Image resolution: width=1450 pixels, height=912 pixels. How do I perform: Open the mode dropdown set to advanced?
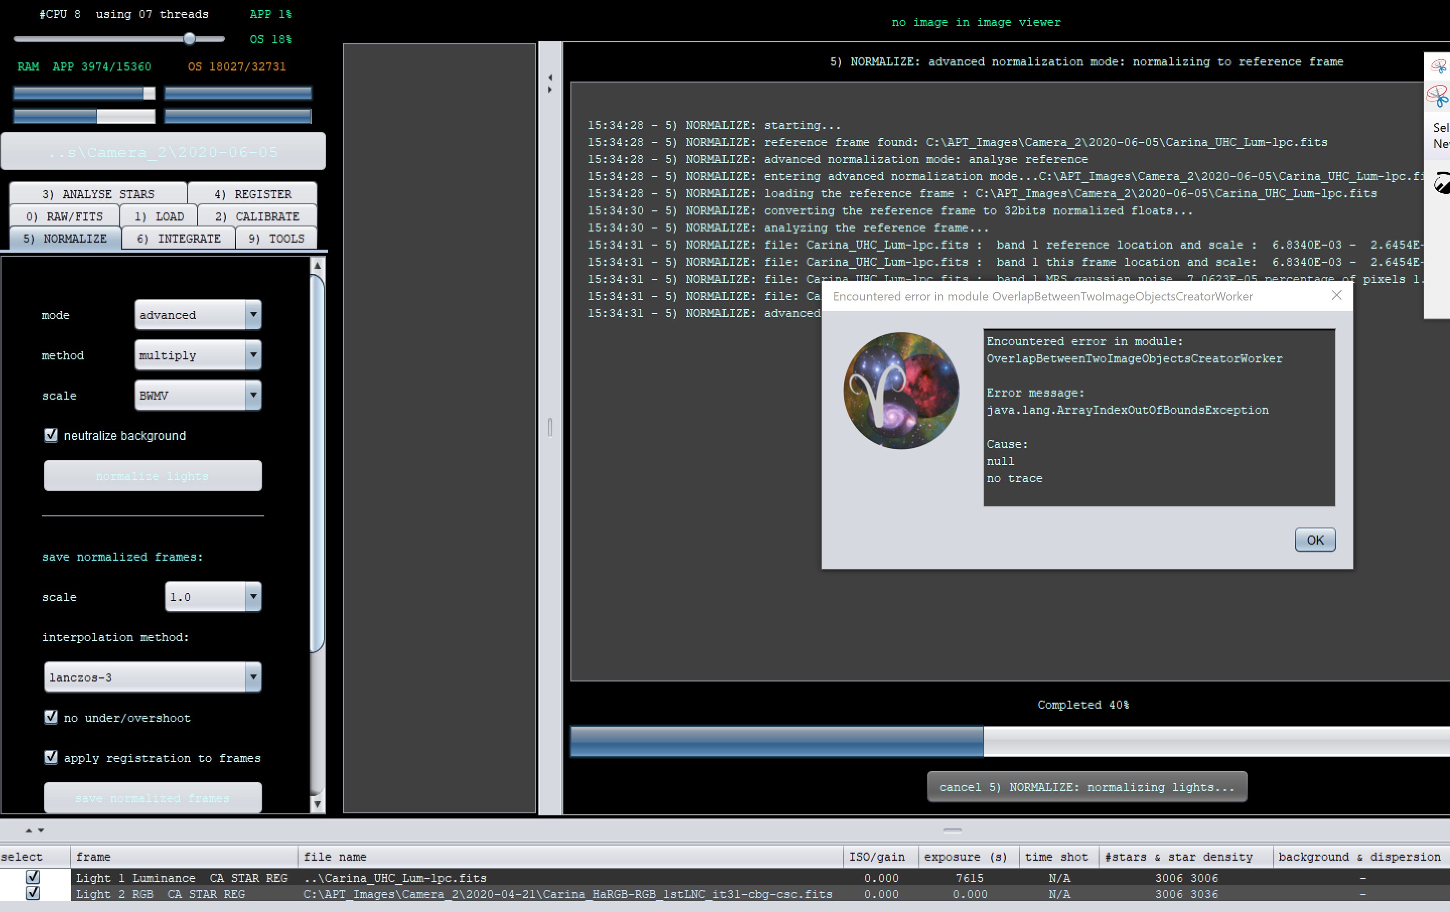197,315
